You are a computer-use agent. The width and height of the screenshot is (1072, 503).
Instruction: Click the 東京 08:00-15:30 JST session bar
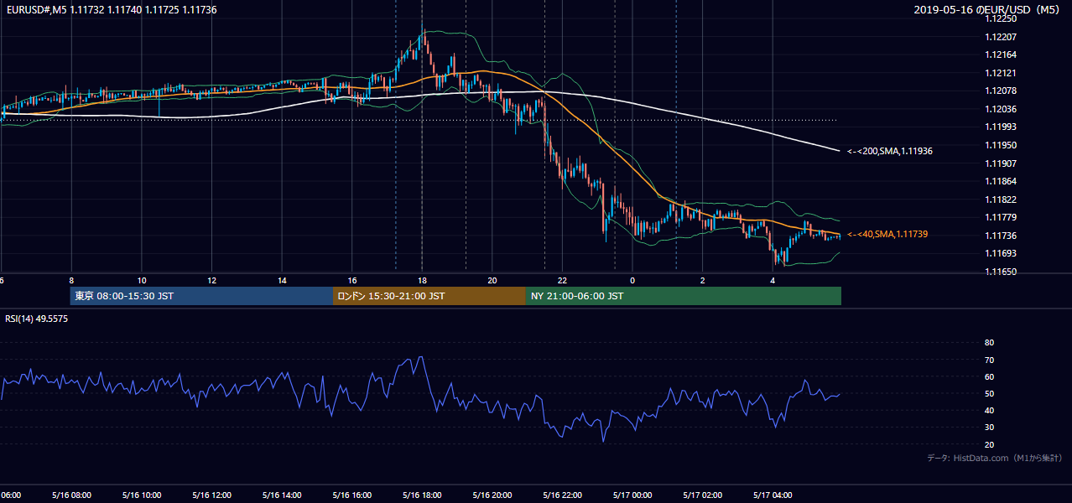point(201,296)
